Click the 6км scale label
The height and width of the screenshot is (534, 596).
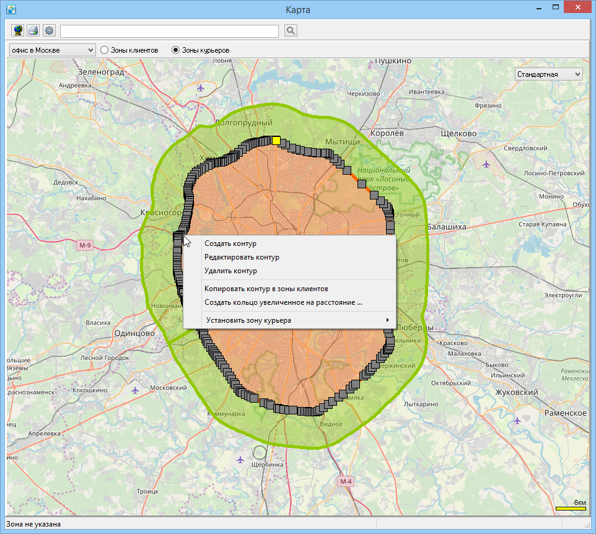(580, 502)
